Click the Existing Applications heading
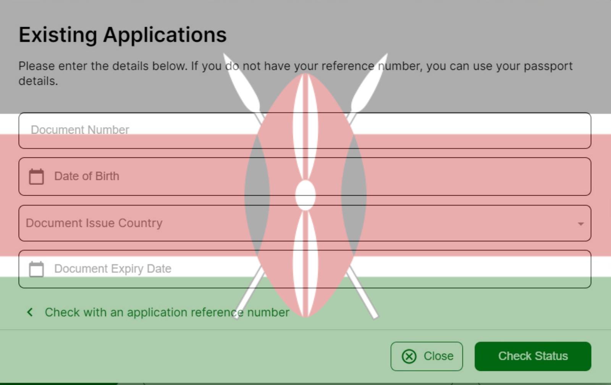This screenshot has height=385, width=611. click(x=123, y=35)
